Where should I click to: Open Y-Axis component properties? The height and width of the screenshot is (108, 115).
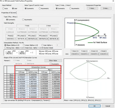92,8
